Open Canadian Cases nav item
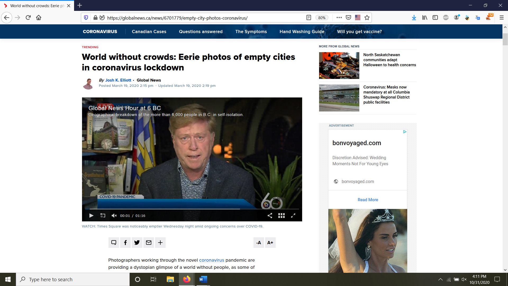The height and width of the screenshot is (286, 508). 149,32
